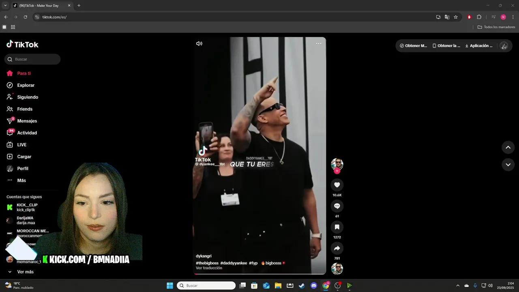Open Steam from the taskbar

click(x=302, y=286)
